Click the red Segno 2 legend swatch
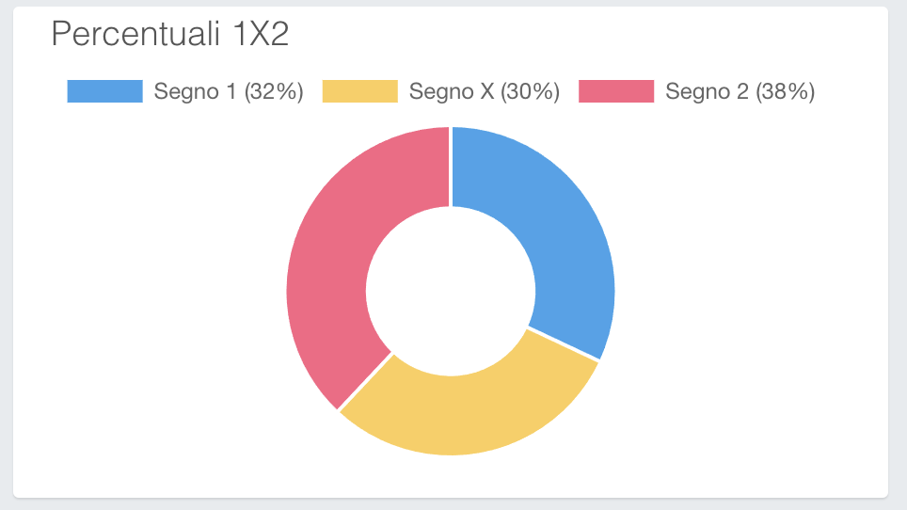 [616, 91]
